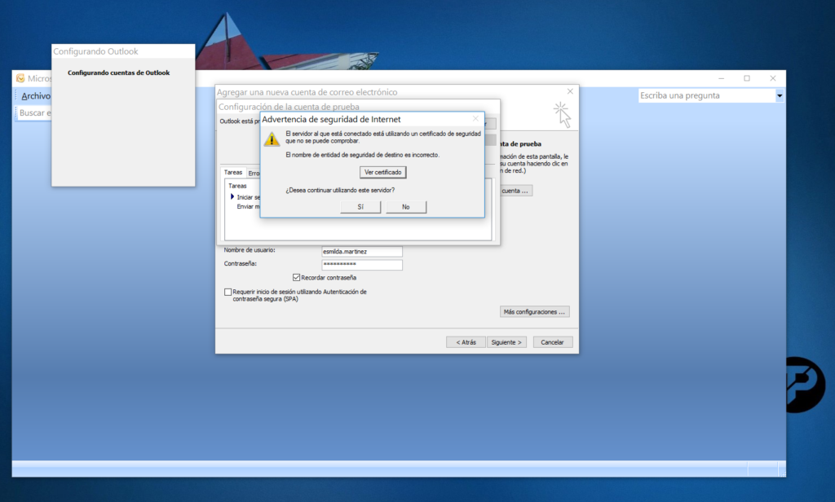835x502 pixels.
Task: Uncheck the Recordar contraseña checkbox
Action: click(296, 278)
